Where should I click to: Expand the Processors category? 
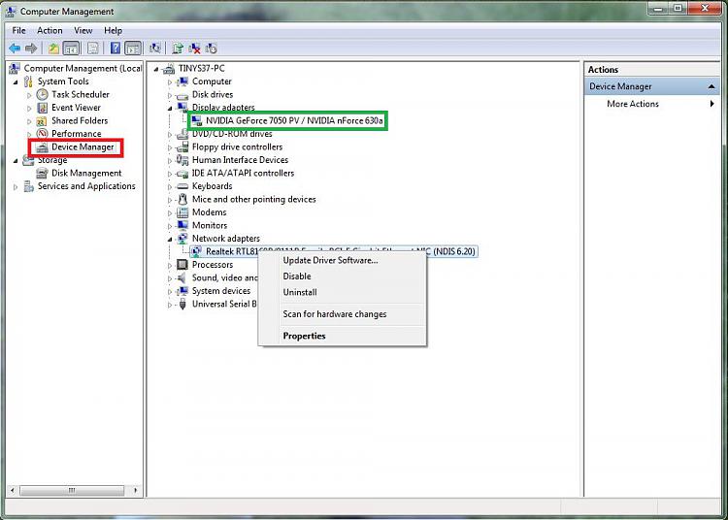click(x=170, y=265)
